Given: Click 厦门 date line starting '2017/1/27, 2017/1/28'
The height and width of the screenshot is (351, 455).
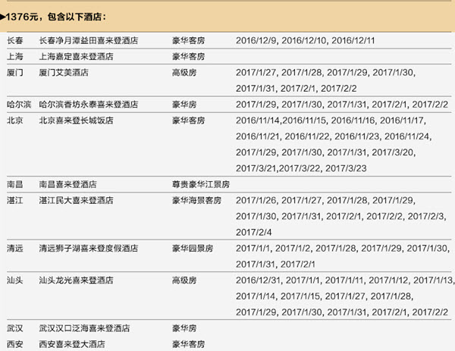Looking at the screenshot, I should click(x=325, y=72).
